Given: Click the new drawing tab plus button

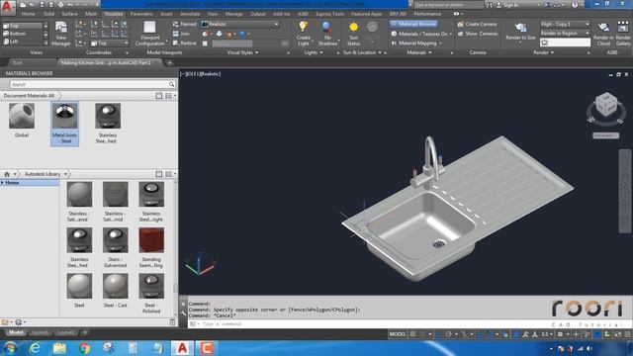Looking at the screenshot, I should pos(169,62).
